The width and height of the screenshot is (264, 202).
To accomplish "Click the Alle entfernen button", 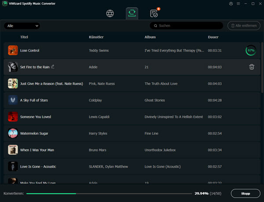I will pyautogui.click(x=244, y=26).
